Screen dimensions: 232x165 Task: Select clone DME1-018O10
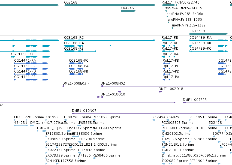pyautogui.click(x=166, y=97)
